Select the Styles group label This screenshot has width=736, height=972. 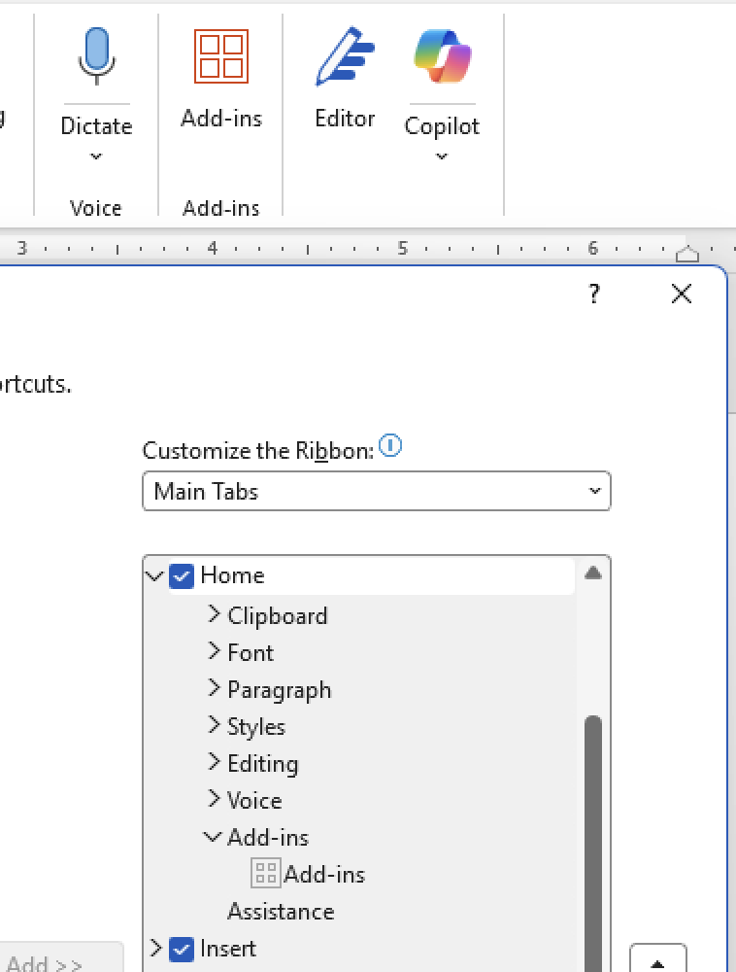pos(256,726)
